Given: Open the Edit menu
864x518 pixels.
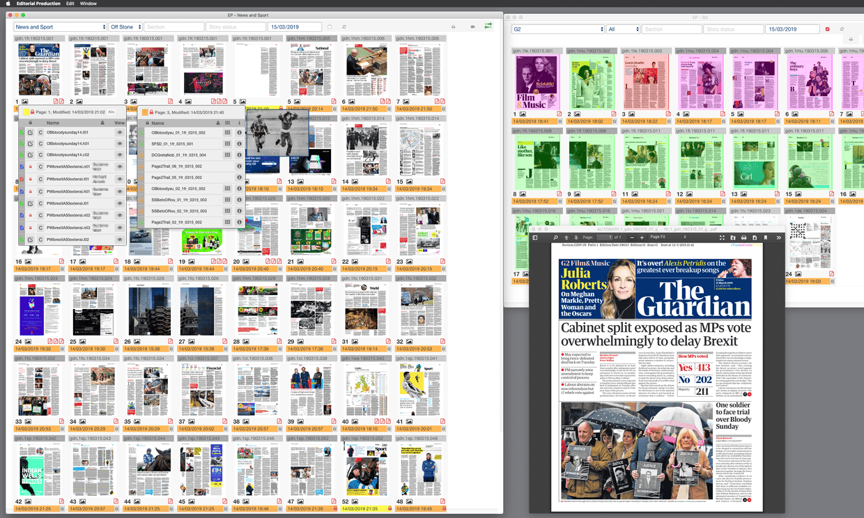Looking at the screenshot, I should [x=71, y=3].
